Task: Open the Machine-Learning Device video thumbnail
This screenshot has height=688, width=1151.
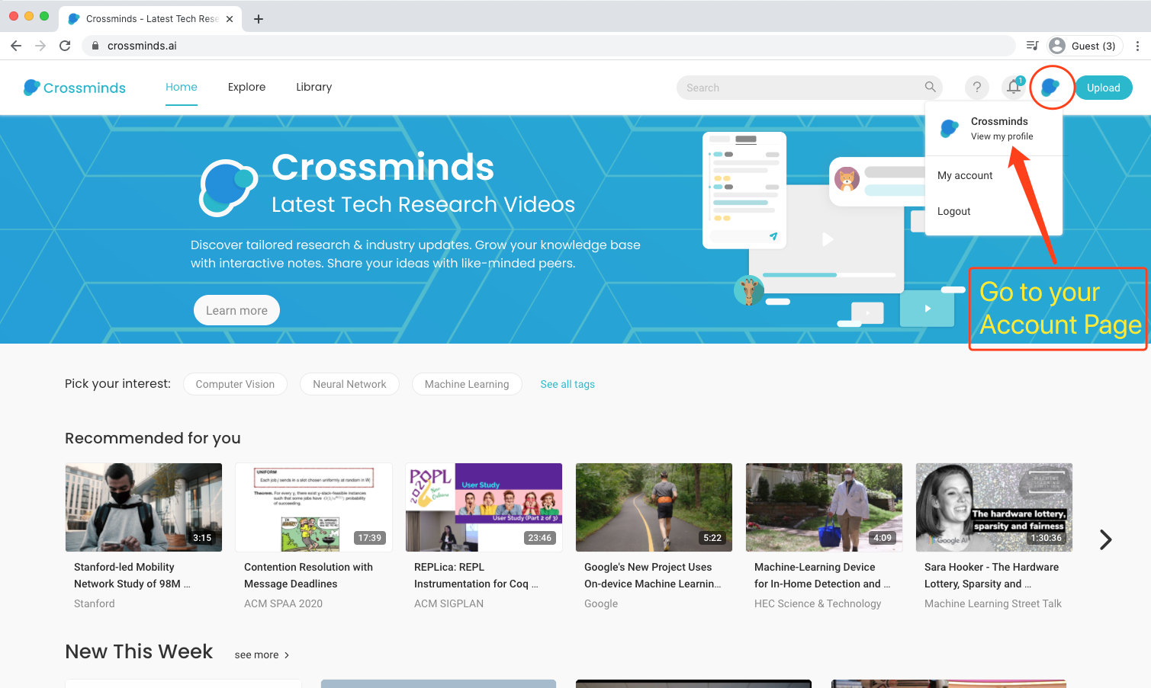Action: (824, 507)
